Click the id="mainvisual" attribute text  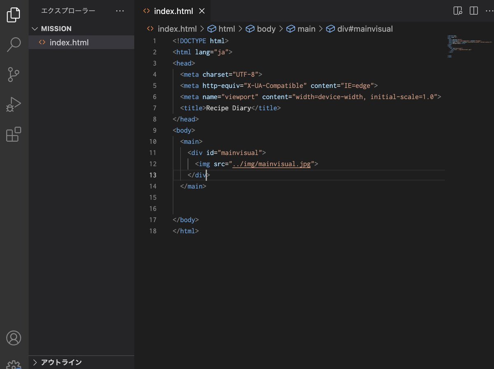[234, 153]
